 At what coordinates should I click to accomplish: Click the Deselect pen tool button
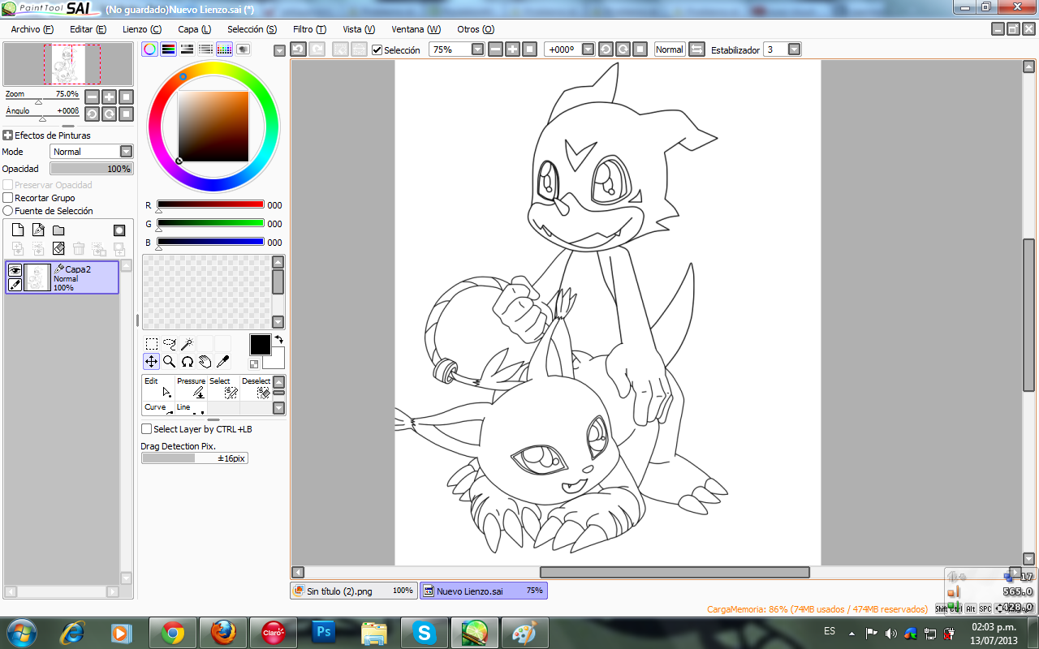point(257,387)
